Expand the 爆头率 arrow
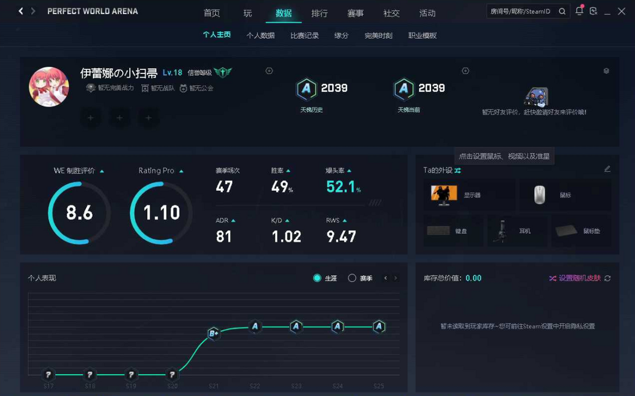This screenshot has width=635, height=396. click(x=349, y=171)
